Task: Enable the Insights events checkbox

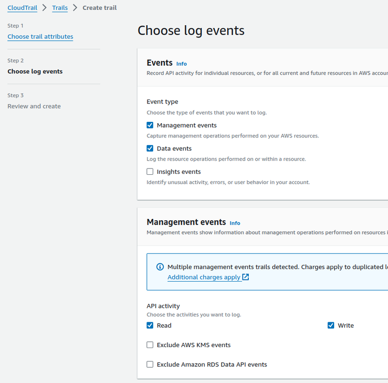Action: click(150, 171)
